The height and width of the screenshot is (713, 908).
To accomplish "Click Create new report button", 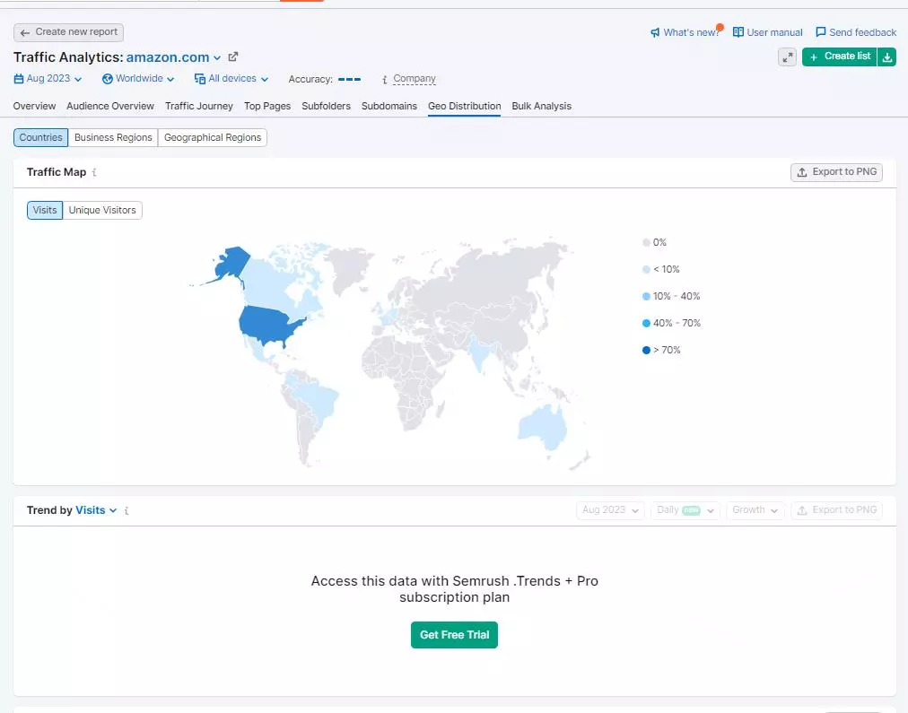I will click(x=68, y=32).
